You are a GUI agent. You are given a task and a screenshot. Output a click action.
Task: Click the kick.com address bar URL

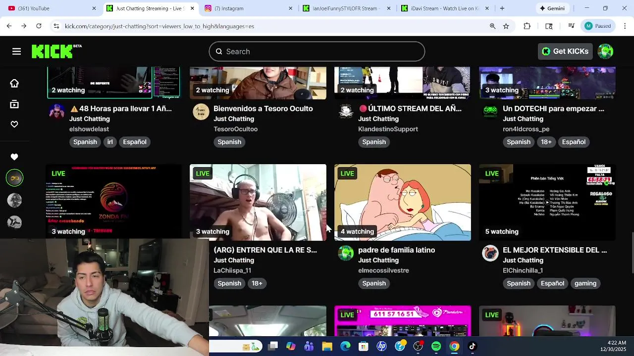point(159,26)
